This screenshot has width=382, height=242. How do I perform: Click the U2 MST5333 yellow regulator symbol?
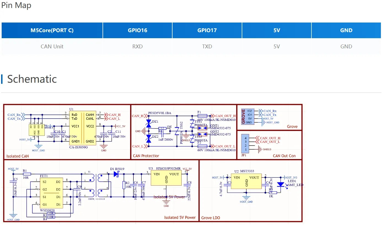(x=246, y=182)
